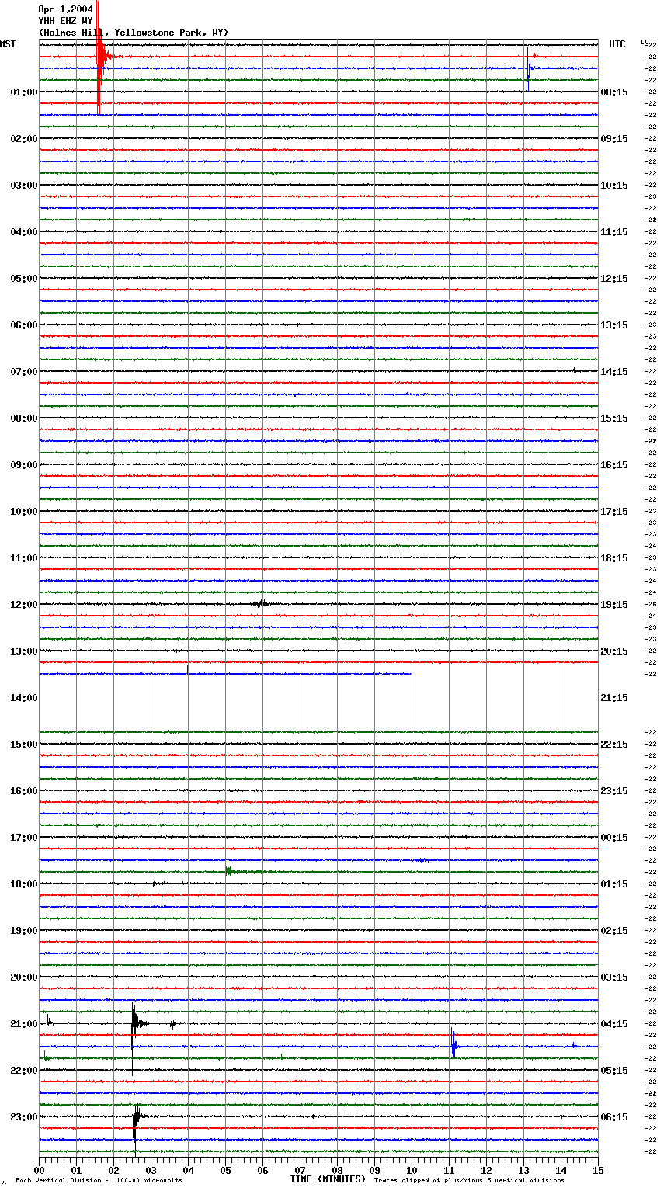Image resolution: width=660 pixels, height=1191 pixels.
Task: Click the UTC timezone label
Action: (617, 44)
